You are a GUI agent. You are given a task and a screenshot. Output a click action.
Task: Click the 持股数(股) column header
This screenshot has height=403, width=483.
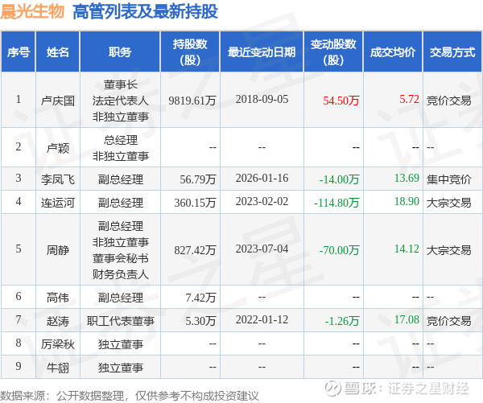190,51
